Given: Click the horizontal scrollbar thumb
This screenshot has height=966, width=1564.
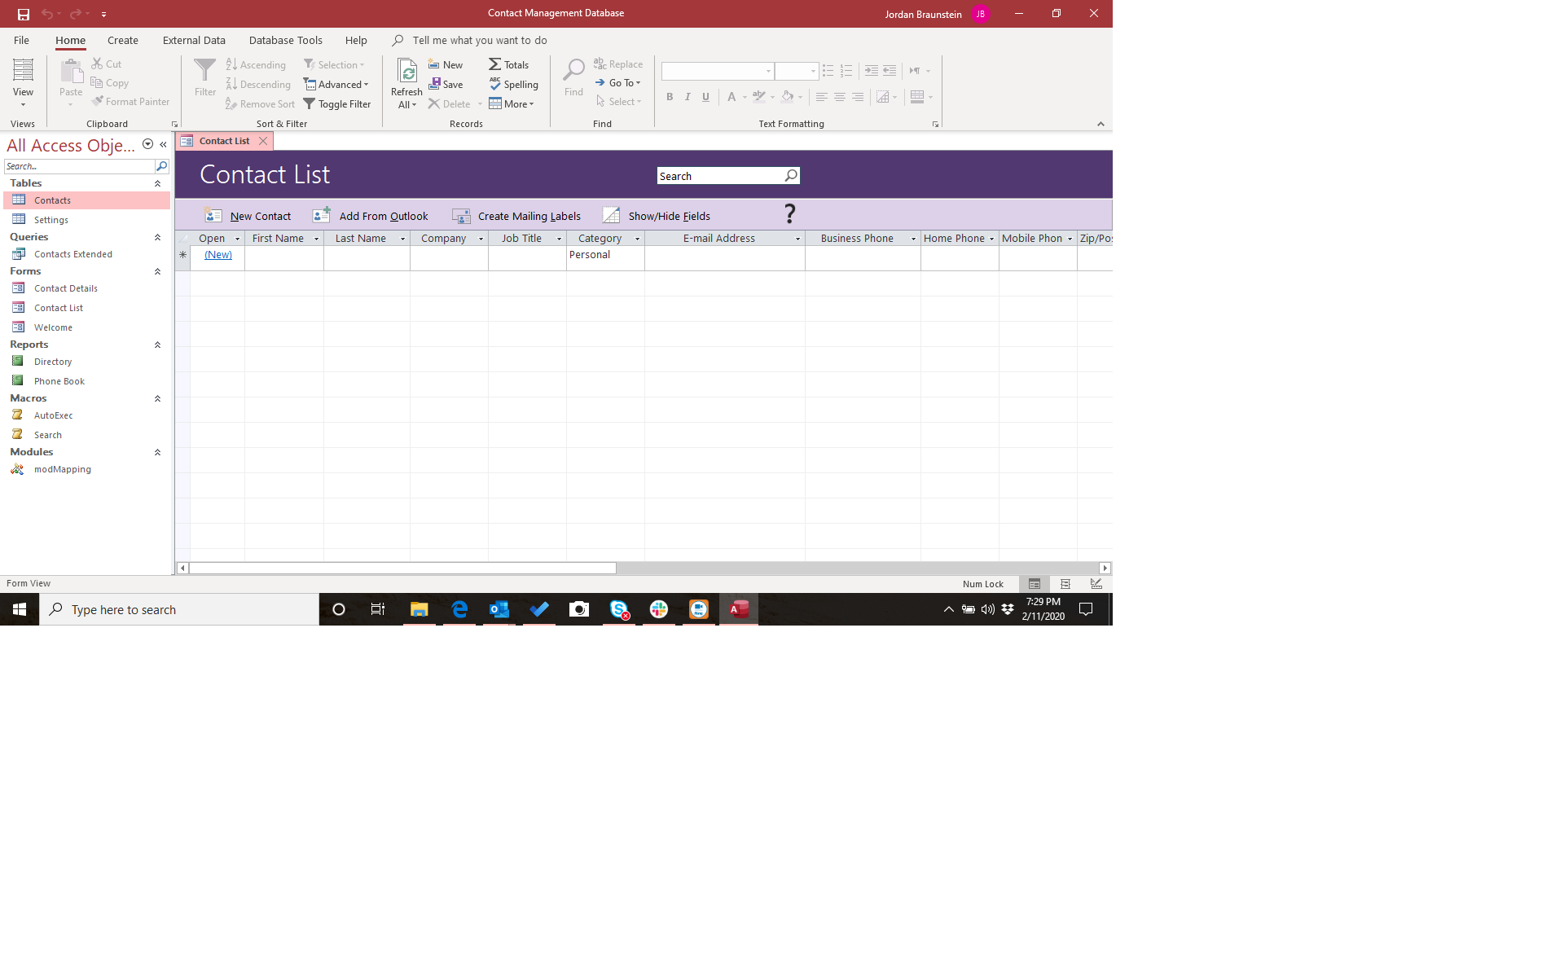Looking at the screenshot, I should 402,568.
